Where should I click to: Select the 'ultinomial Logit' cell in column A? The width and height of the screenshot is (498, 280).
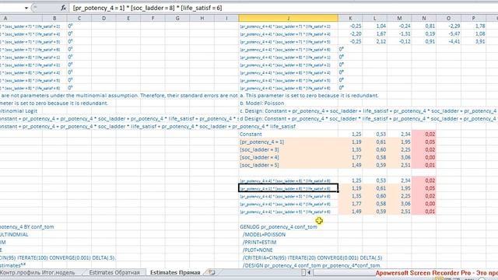coord(19,110)
